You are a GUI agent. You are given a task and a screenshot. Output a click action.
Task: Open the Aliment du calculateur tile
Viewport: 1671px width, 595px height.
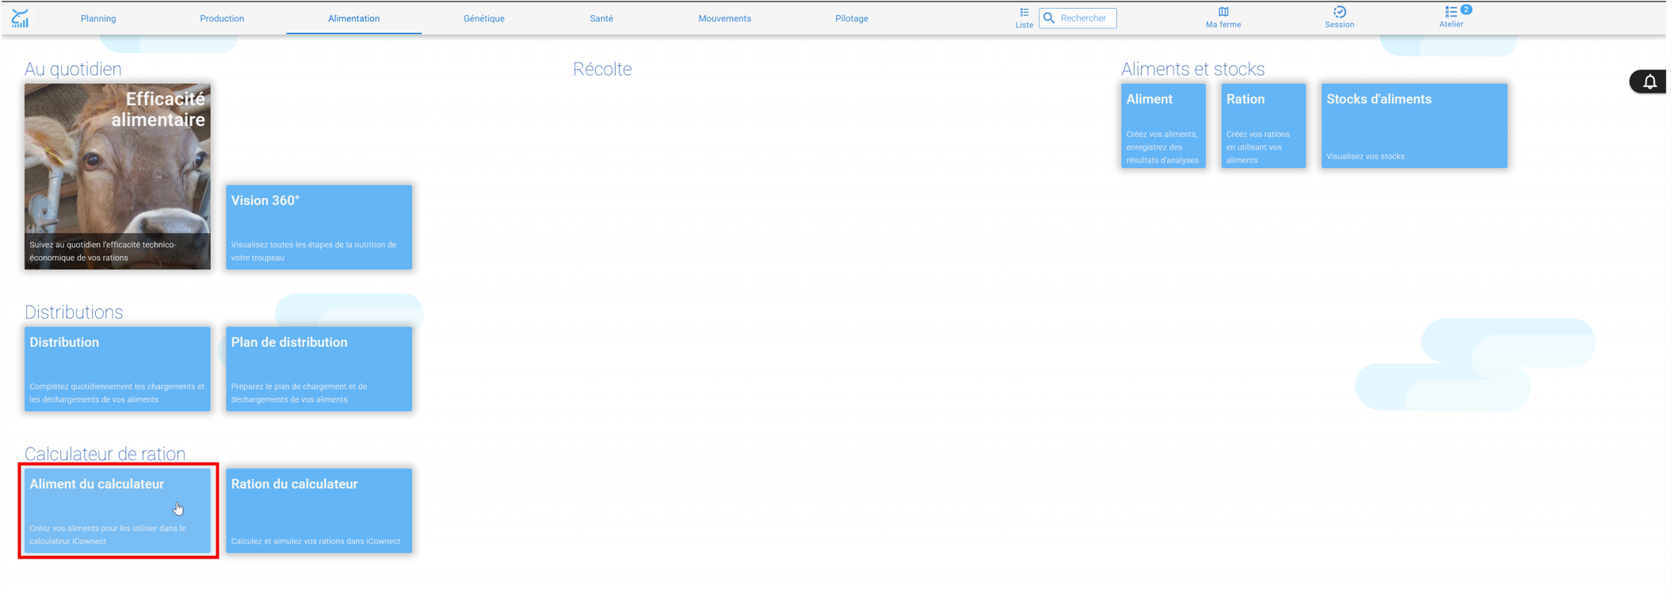point(117,511)
